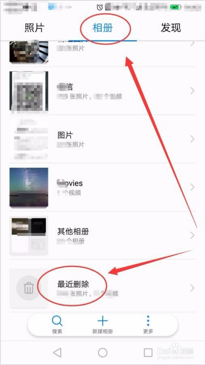Expand chevron beside Movies album
Screen dimensions: 205x365
(192, 187)
